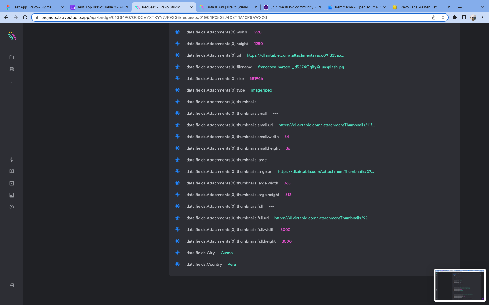
Task: Toggle radio for thumbnails.large.height
Action: click(177, 195)
